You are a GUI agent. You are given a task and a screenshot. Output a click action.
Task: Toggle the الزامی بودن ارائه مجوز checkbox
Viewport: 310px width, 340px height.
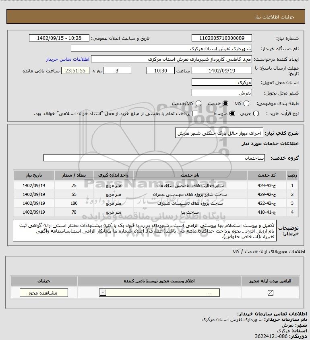[270, 293]
